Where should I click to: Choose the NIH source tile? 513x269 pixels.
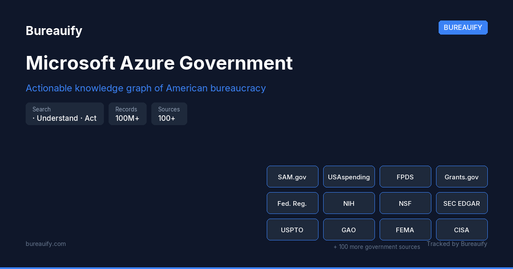pos(349,203)
